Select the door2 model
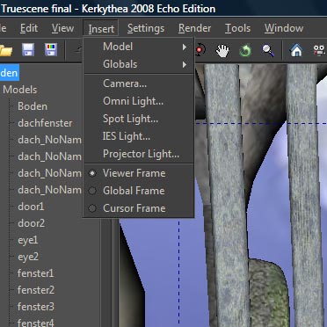This screenshot has width=327, height=327. pyautogui.click(x=31, y=223)
